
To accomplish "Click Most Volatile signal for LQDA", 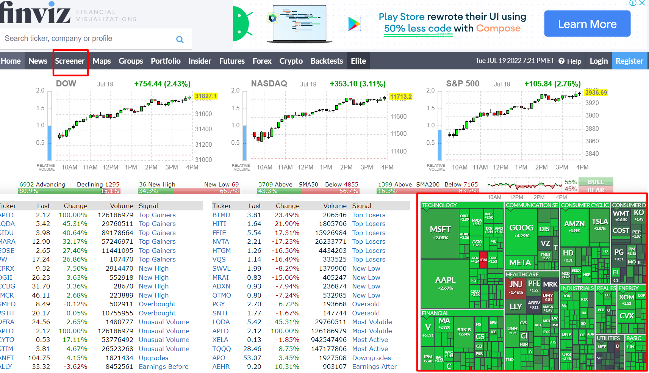I will point(372,322).
